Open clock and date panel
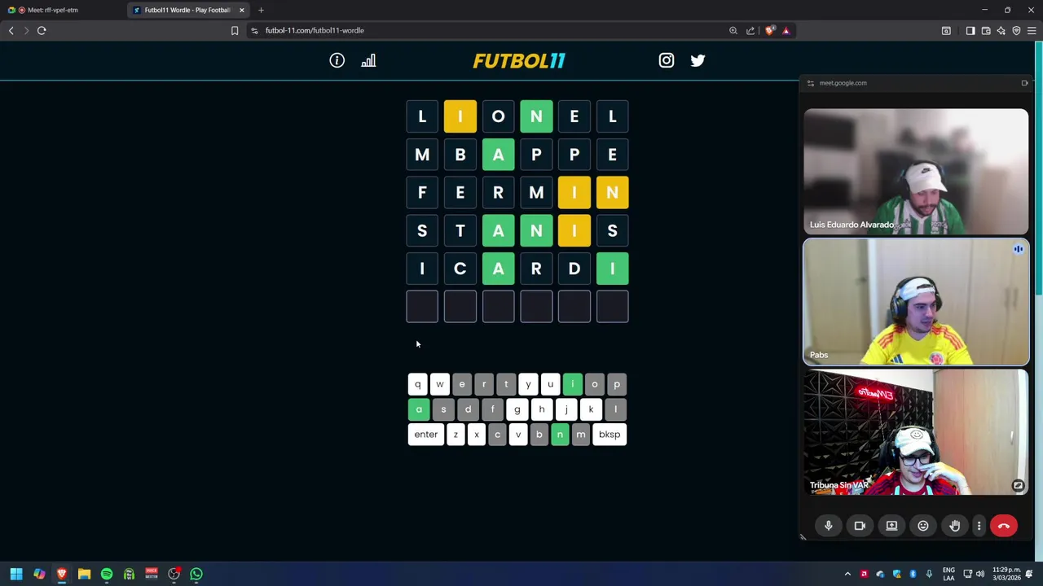This screenshot has width=1043, height=586. 1007,574
